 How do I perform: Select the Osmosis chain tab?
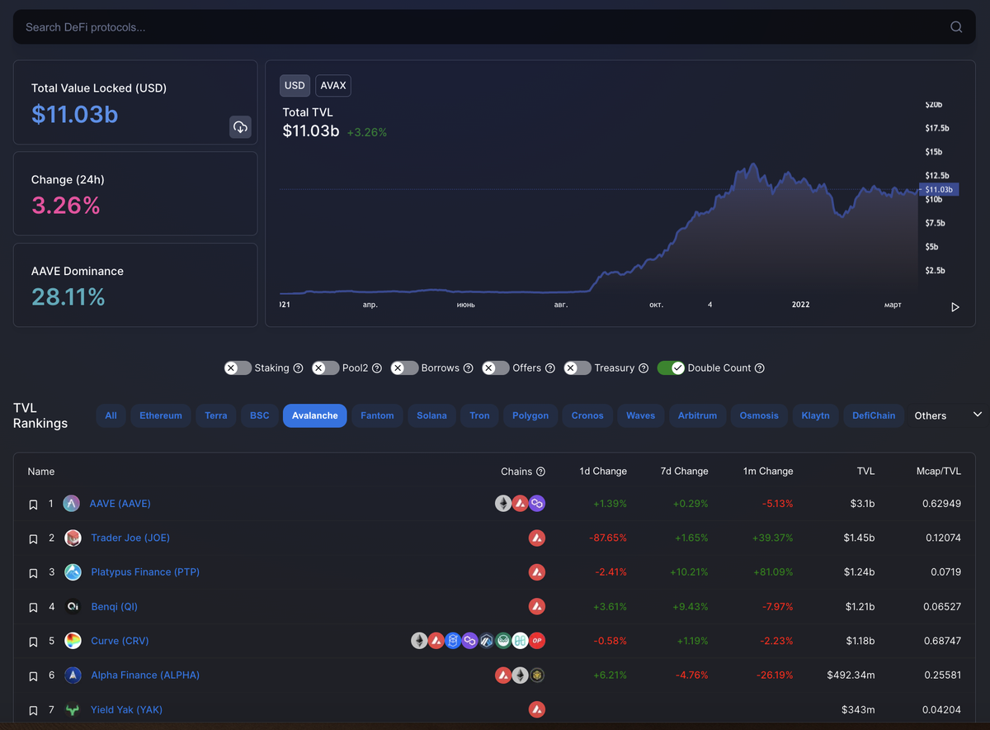pyautogui.click(x=759, y=415)
